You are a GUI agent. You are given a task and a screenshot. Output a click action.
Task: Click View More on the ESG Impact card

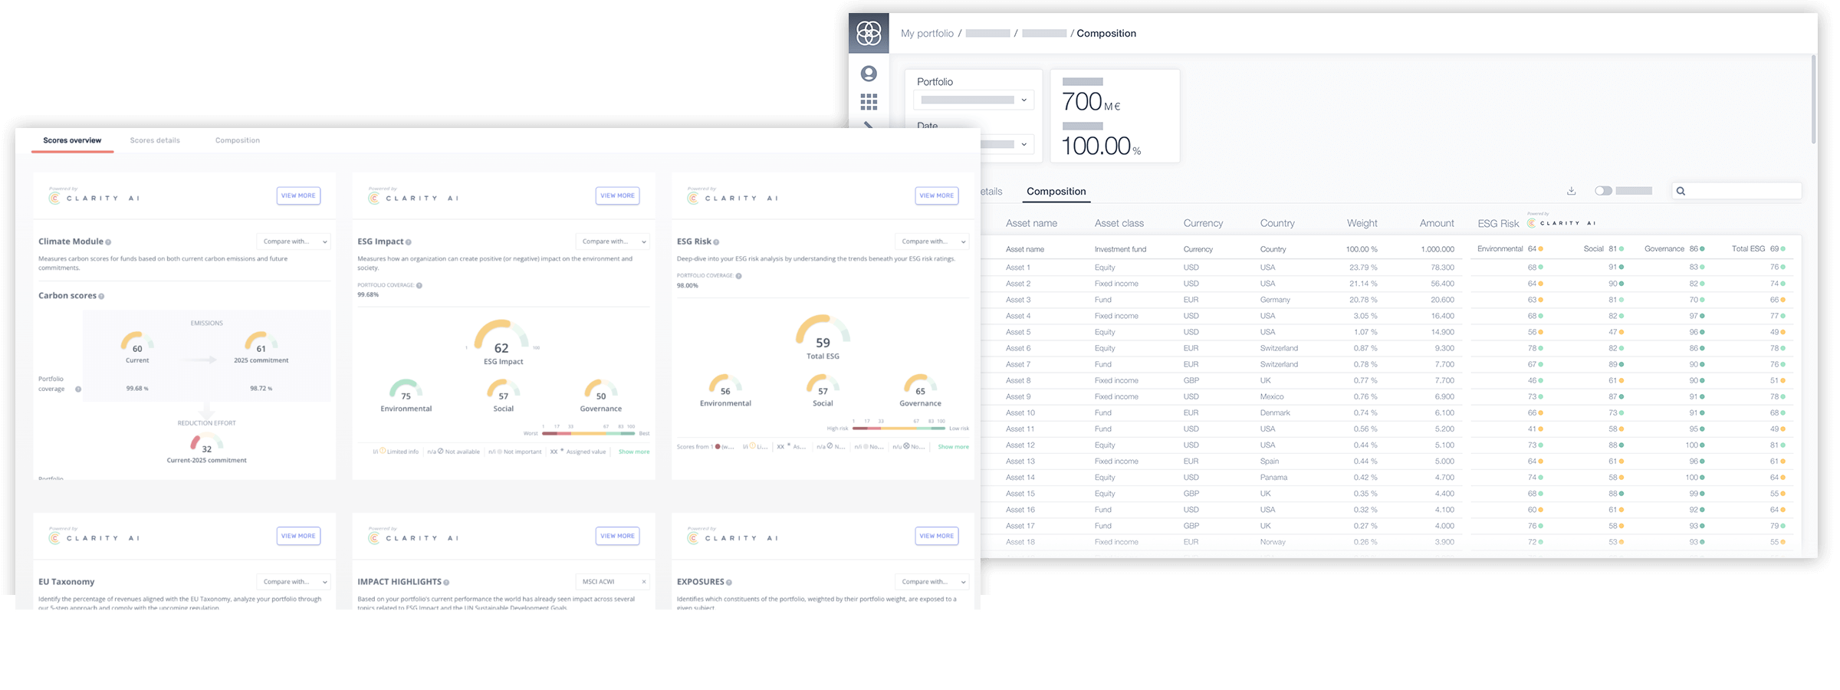coord(617,195)
